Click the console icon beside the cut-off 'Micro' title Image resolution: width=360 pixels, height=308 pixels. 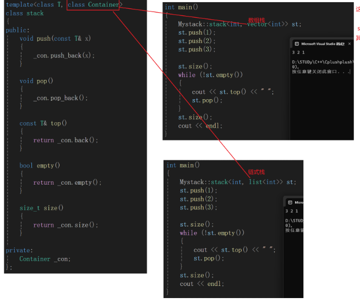tap(290, 203)
